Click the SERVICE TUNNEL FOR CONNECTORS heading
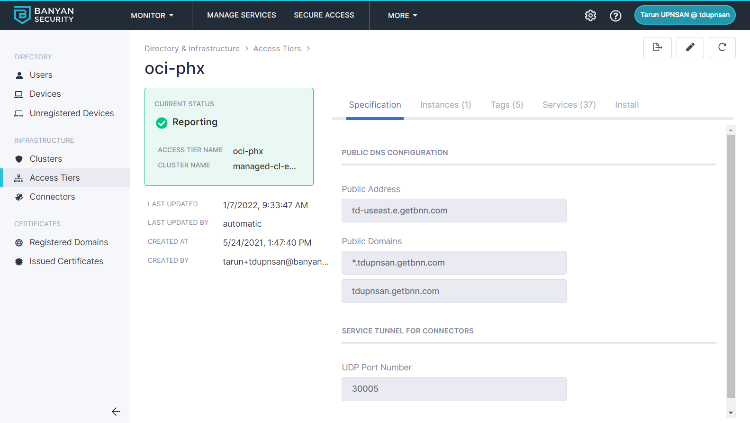Viewport: 750px width, 423px height. pyautogui.click(x=407, y=331)
